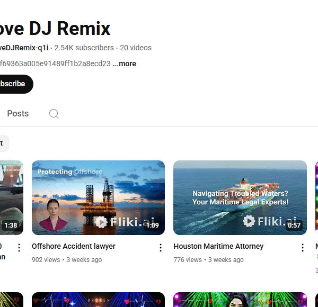Open options menu for Houston Maritime Attorney
The image size is (318, 307).
(303, 248)
